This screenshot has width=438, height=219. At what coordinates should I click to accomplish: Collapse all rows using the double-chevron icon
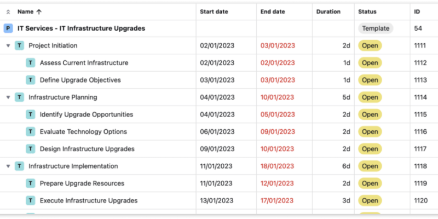click(8, 11)
